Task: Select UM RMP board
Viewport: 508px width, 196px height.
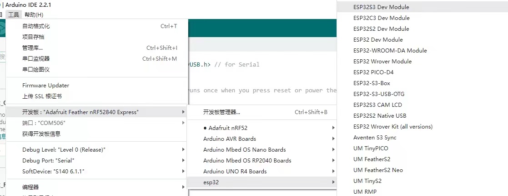Action: [x=422, y=192]
